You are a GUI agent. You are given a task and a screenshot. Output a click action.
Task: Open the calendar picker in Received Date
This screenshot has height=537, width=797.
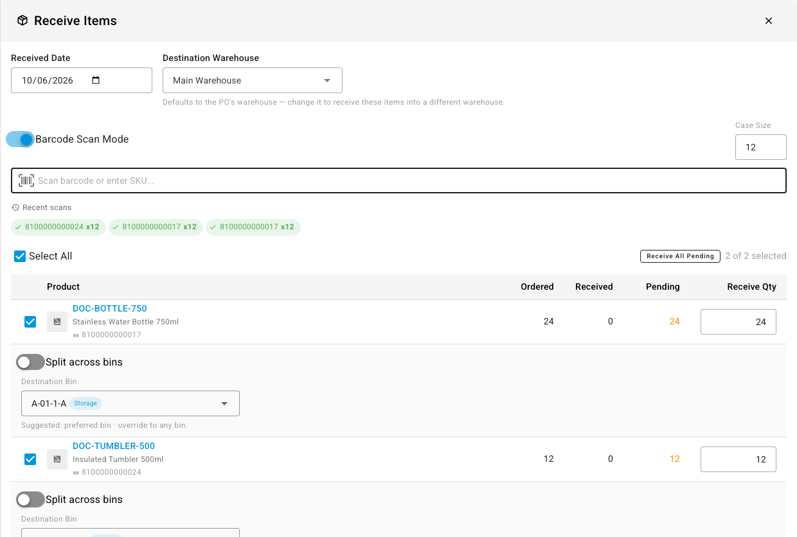96,80
